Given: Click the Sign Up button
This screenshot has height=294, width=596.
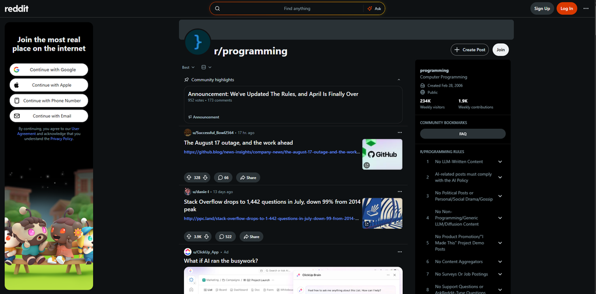Looking at the screenshot, I should (542, 8).
